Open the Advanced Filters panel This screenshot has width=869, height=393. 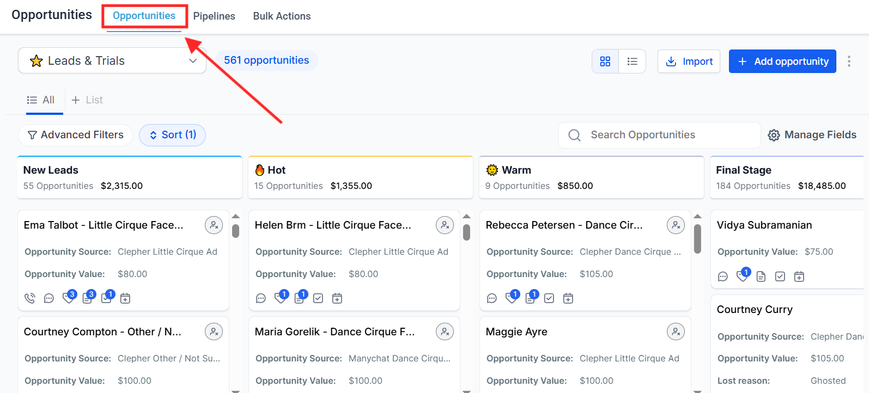point(76,135)
